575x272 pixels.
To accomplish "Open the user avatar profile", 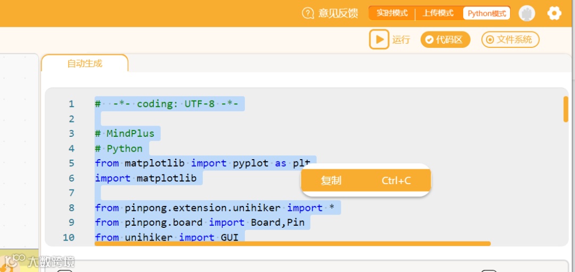I will (527, 13).
